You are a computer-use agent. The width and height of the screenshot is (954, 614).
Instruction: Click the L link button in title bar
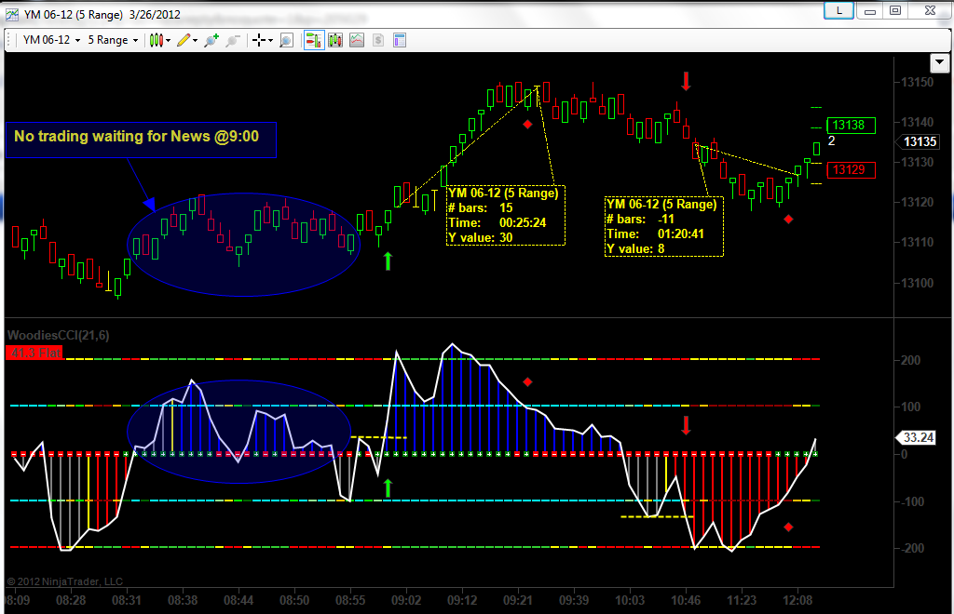point(839,10)
